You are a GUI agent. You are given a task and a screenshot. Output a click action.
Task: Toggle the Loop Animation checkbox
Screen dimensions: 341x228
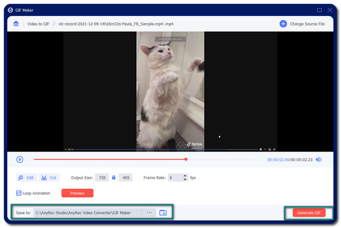tap(19, 193)
